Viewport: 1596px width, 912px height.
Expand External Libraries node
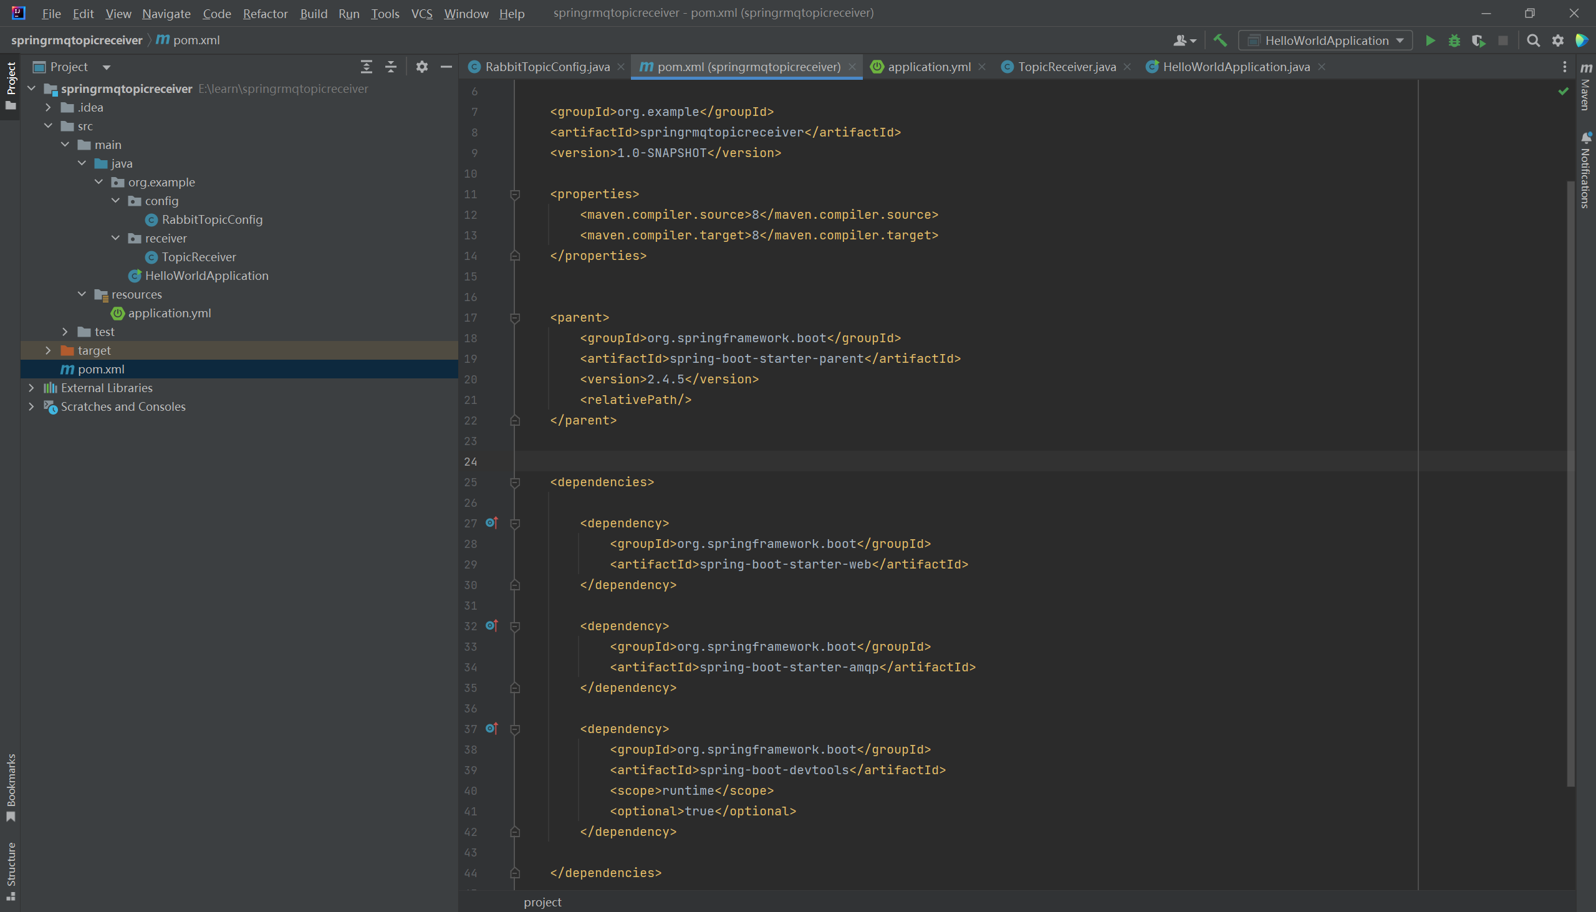point(31,388)
